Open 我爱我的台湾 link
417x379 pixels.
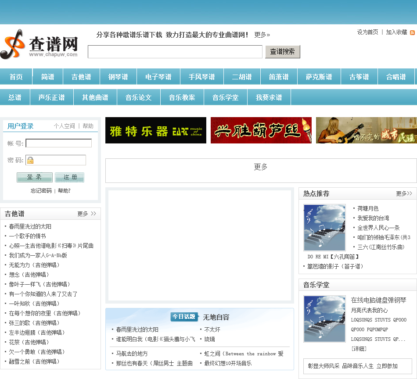(373, 218)
